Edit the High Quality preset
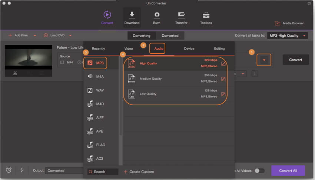Image resolution: width=315 pixels, height=180 pixels. (223, 64)
